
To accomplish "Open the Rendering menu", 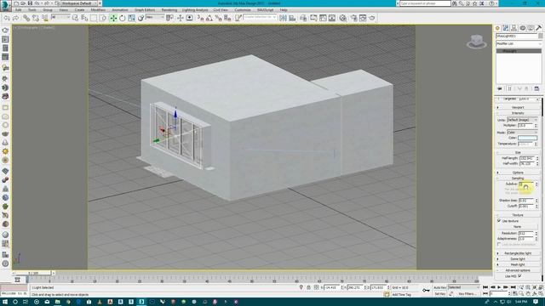I will tap(169, 10).
